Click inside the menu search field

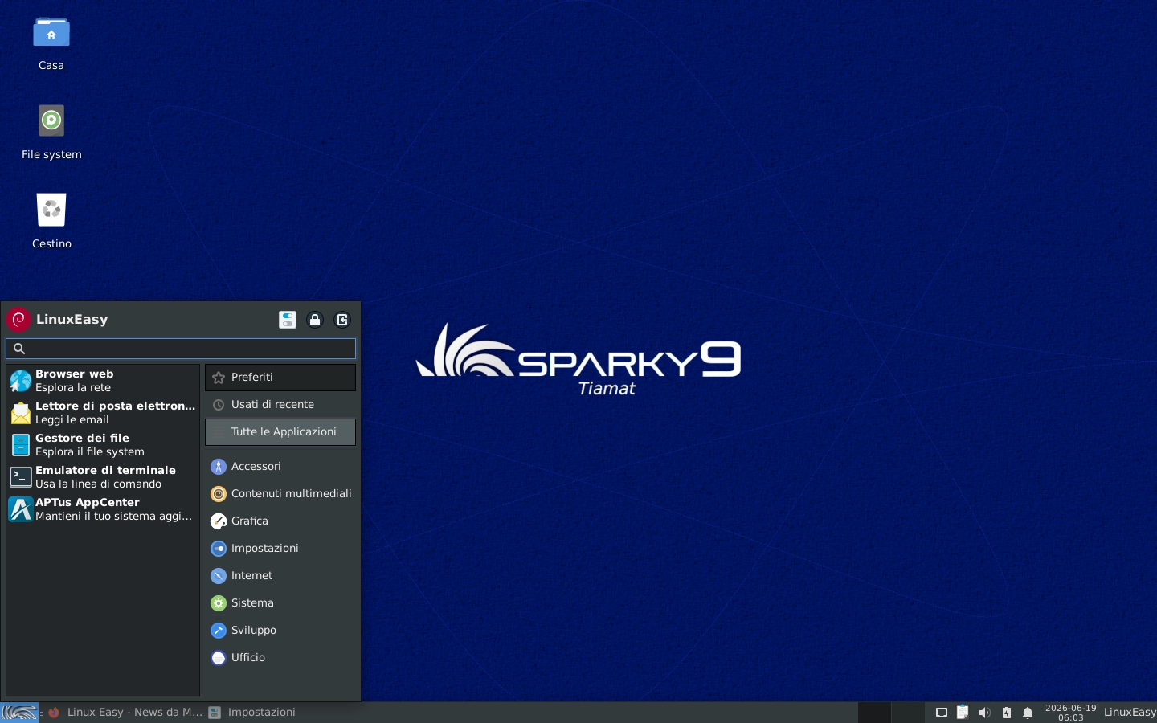pyautogui.click(x=181, y=348)
